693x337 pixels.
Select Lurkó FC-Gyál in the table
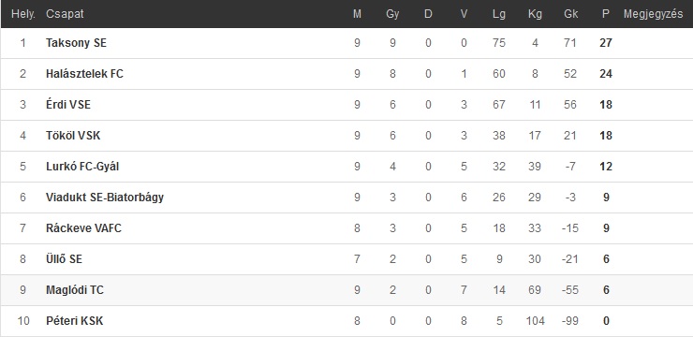coord(82,167)
